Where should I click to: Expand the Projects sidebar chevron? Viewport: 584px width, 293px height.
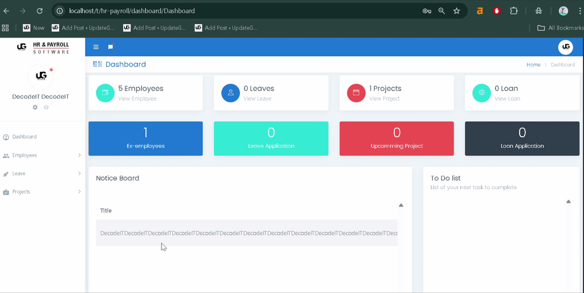click(79, 192)
